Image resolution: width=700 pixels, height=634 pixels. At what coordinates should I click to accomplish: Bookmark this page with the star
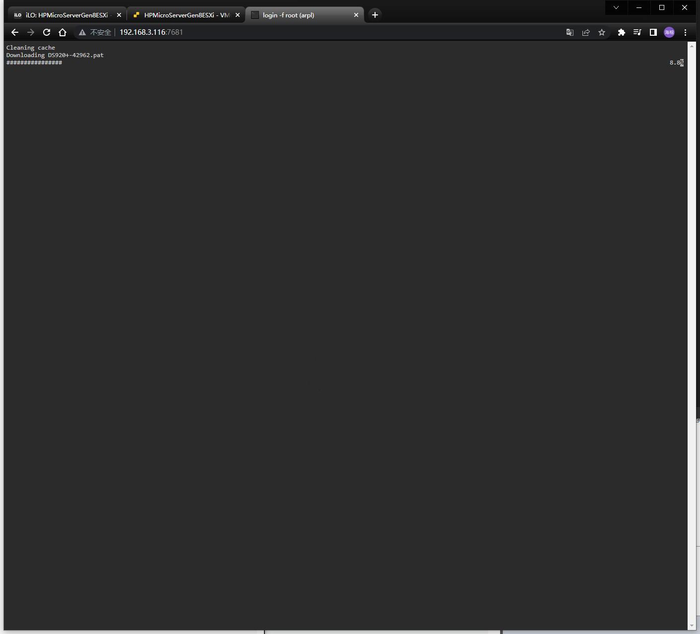coord(602,32)
